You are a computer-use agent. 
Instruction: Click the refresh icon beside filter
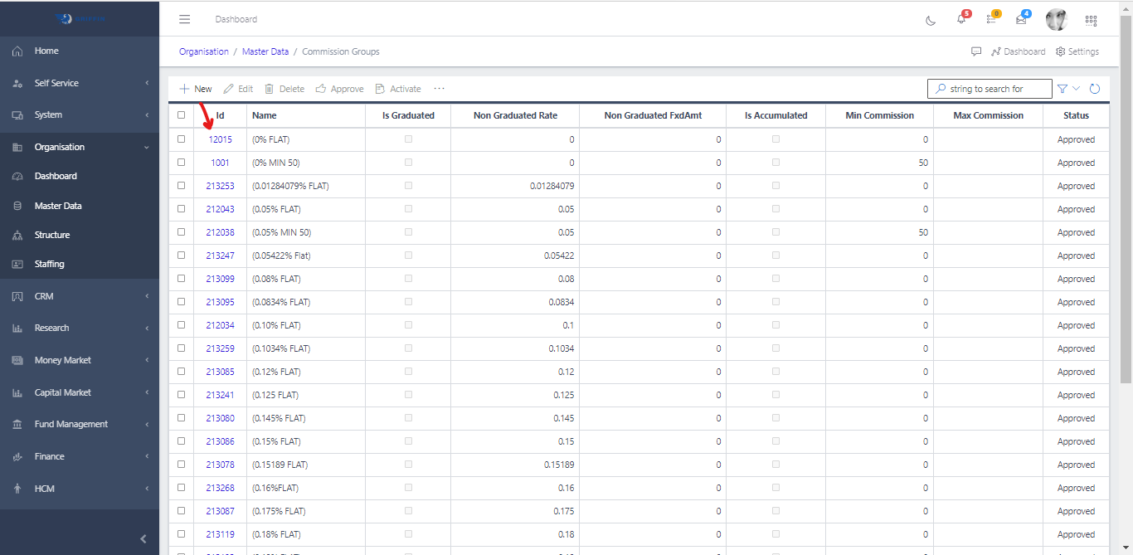(1095, 89)
